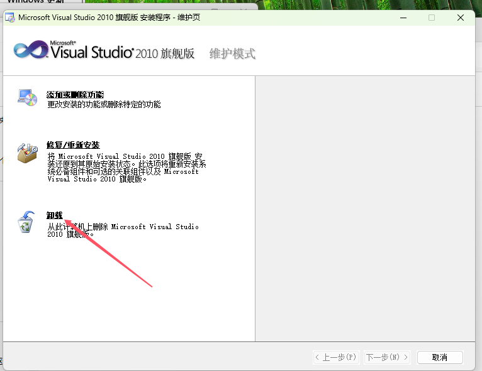Viewport: 482px width, 371px height.
Task: Choose the 卸载 uninstall link
Action: [x=54, y=215]
